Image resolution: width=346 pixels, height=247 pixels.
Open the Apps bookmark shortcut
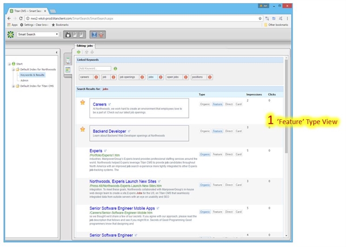tap(12, 25)
